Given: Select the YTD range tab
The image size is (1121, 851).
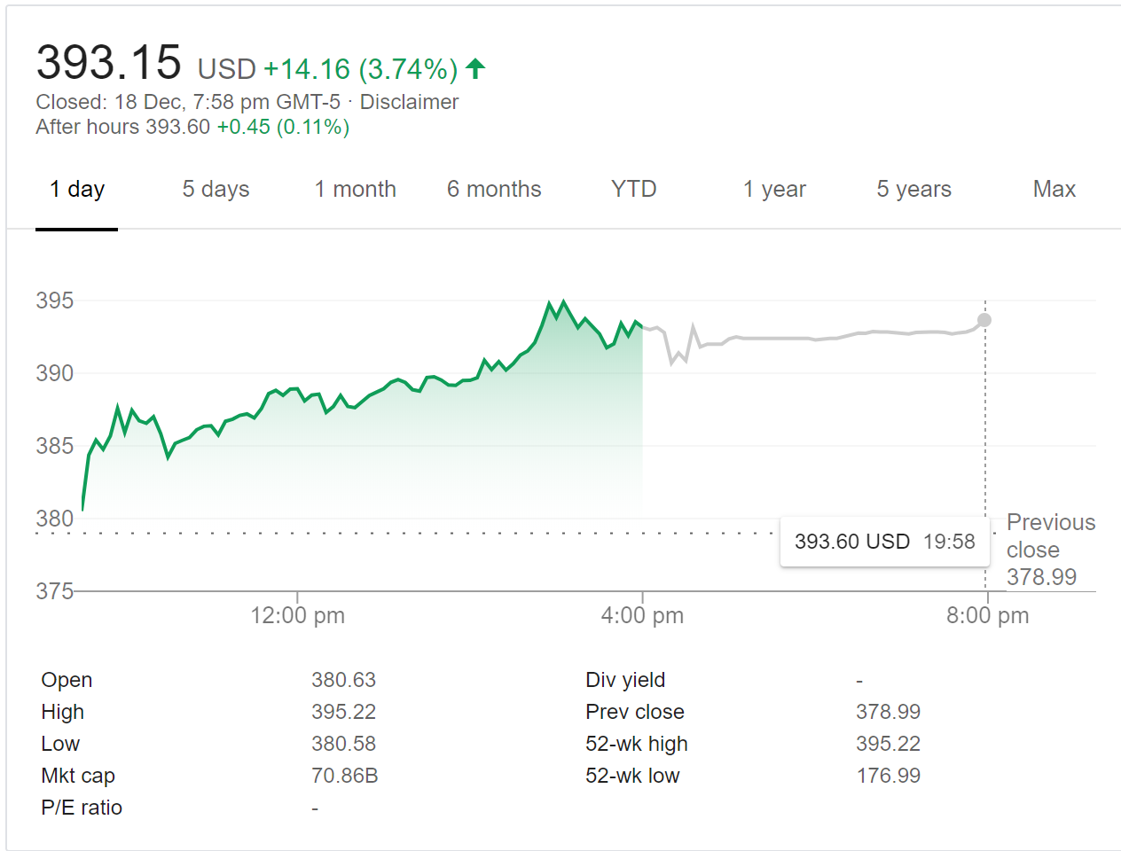Looking at the screenshot, I should pyautogui.click(x=633, y=189).
